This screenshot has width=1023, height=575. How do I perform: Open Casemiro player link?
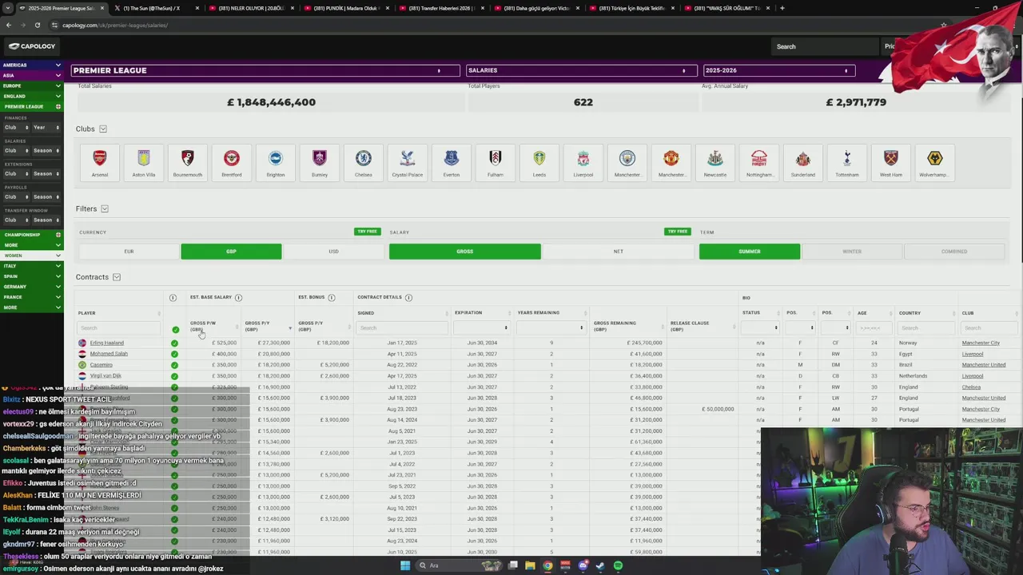point(101,365)
